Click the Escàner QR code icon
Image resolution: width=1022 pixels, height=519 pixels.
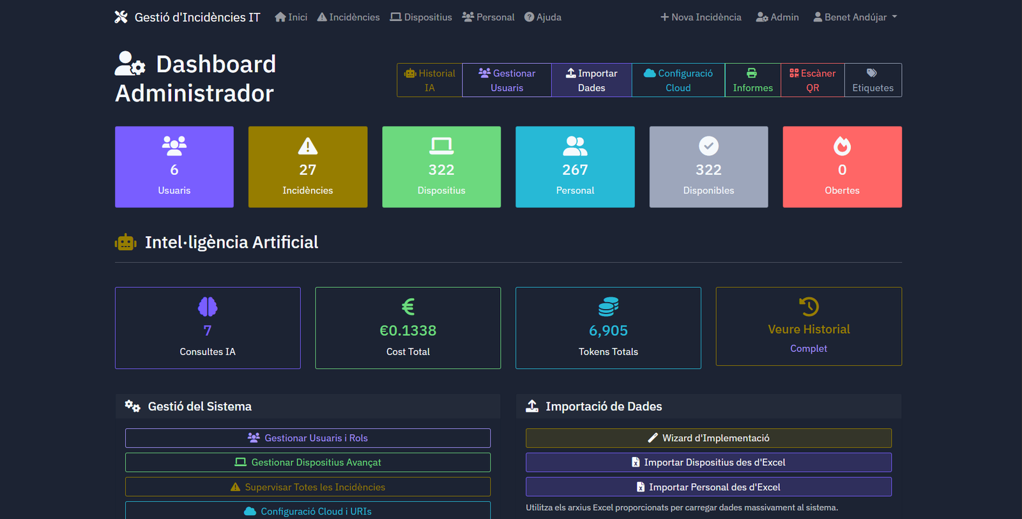794,73
